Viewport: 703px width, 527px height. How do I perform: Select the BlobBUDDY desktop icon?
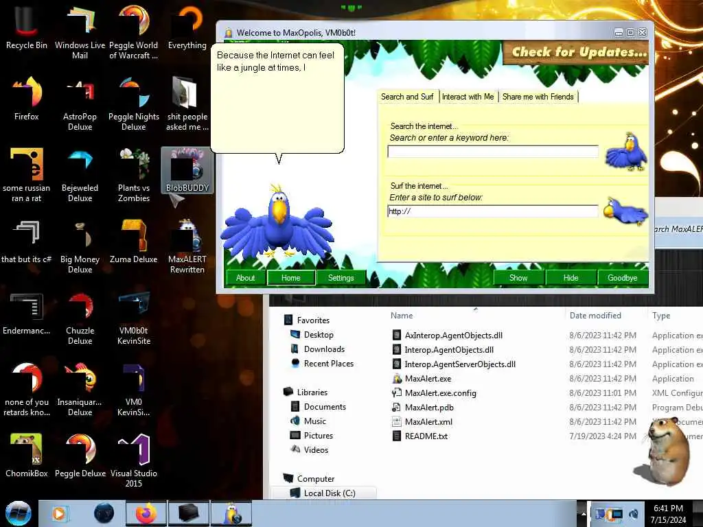click(x=187, y=170)
